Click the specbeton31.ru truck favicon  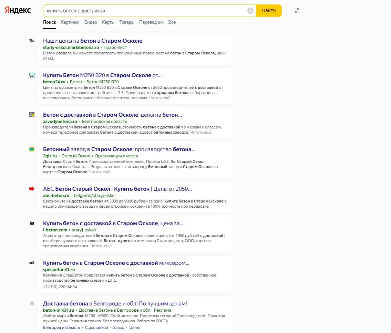click(x=32, y=263)
